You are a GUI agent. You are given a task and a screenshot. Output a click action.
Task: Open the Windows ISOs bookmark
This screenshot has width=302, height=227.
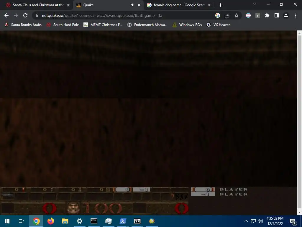tap(187, 25)
